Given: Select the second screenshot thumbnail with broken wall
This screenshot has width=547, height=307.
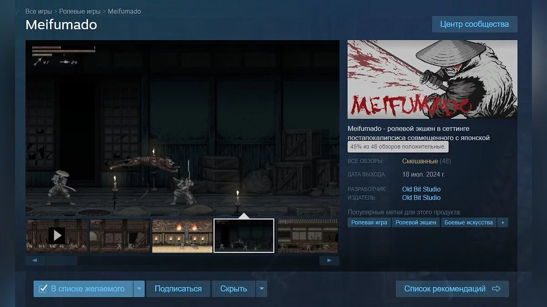Looking at the screenshot, I should 119,236.
